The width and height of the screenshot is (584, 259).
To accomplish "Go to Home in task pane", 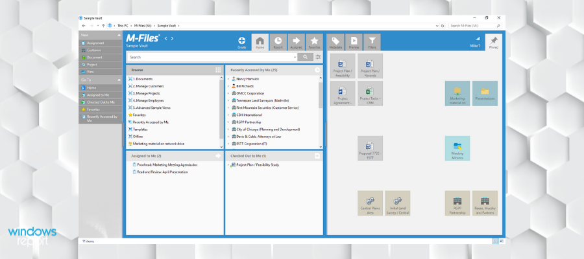I will pyautogui.click(x=101, y=87).
